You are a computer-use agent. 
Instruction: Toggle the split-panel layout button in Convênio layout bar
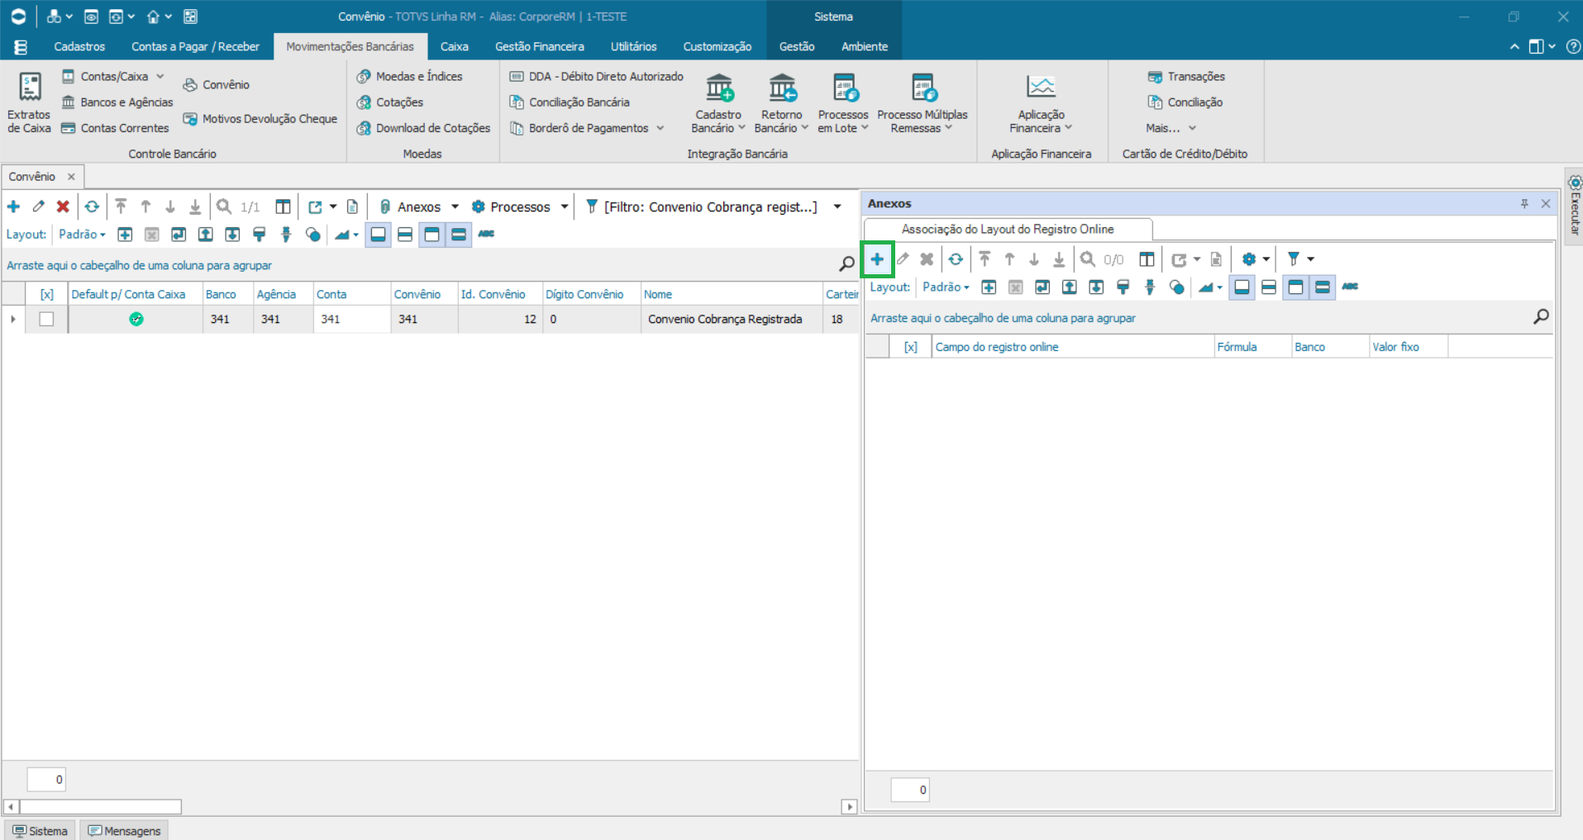click(x=405, y=235)
